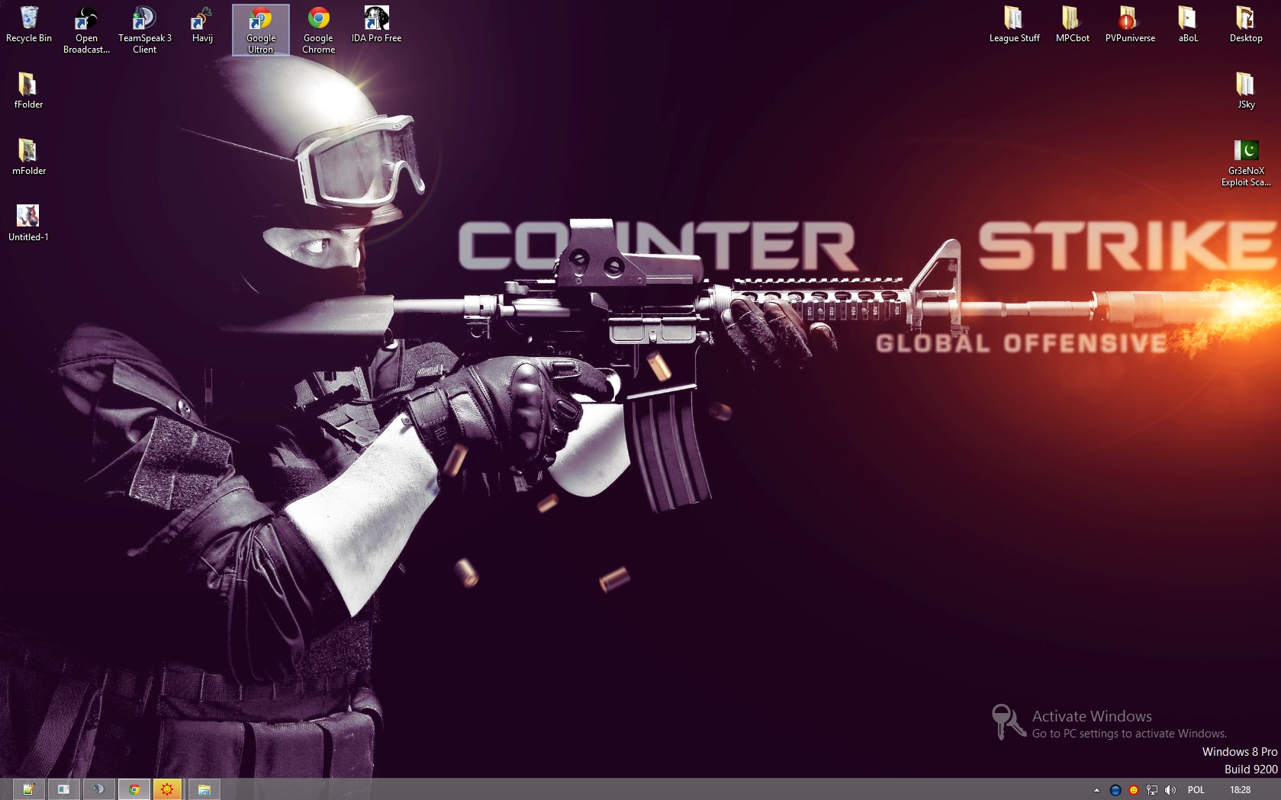Open the volume control speaker icon
Image resolution: width=1281 pixels, height=800 pixels.
pyautogui.click(x=1170, y=790)
